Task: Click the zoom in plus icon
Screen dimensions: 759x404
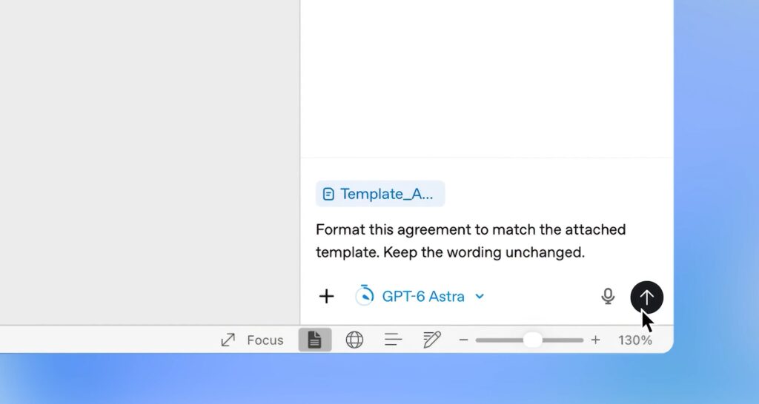Action: click(x=595, y=340)
